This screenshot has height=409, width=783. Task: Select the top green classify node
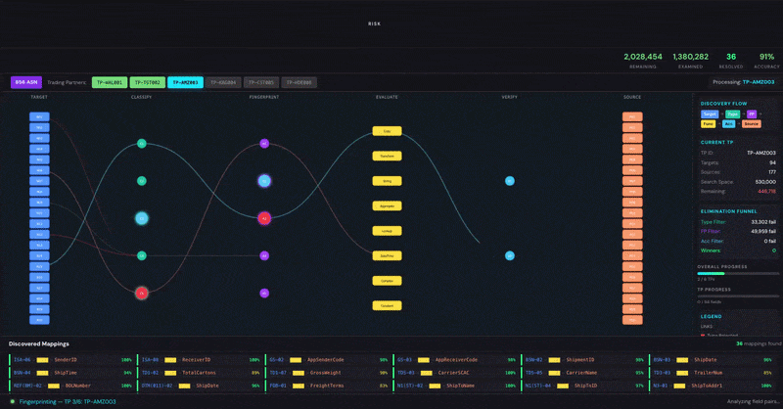[x=142, y=143]
